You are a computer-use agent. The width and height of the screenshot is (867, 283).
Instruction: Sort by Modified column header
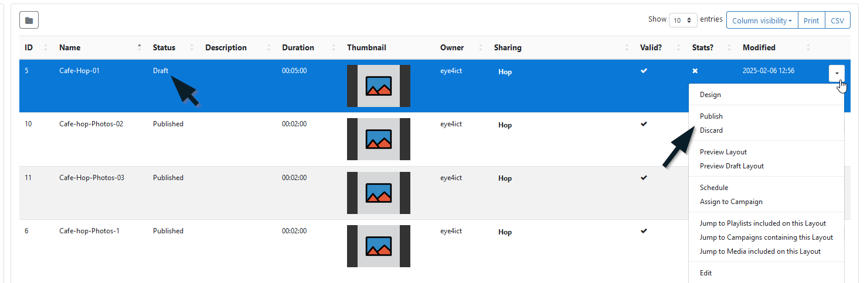(x=777, y=47)
